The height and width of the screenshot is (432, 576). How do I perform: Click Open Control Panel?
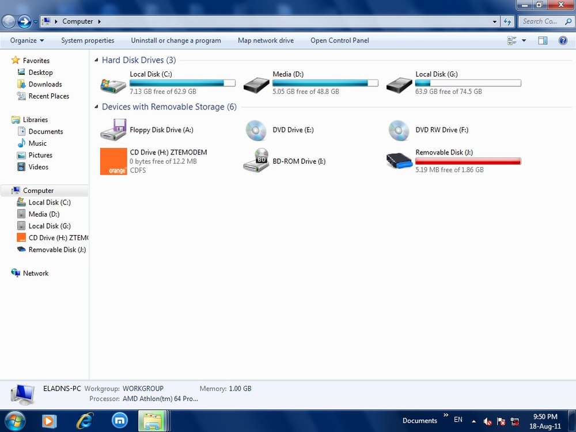[x=339, y=40]
